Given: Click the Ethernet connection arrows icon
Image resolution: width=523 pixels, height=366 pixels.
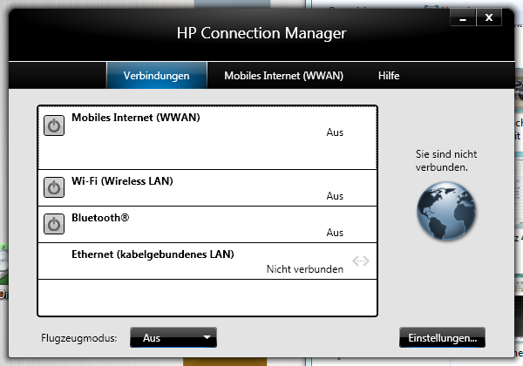Looking at the screenshot, I should click(361, 261).
